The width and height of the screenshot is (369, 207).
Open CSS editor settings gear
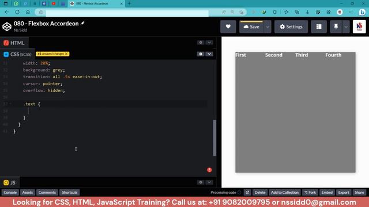(201, 54)
